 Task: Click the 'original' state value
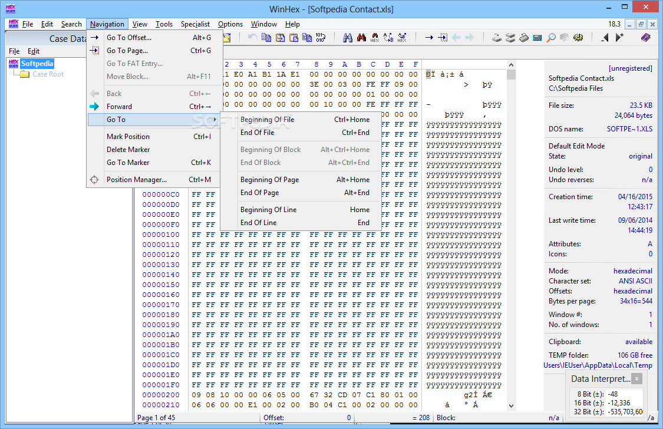point(641,156)
